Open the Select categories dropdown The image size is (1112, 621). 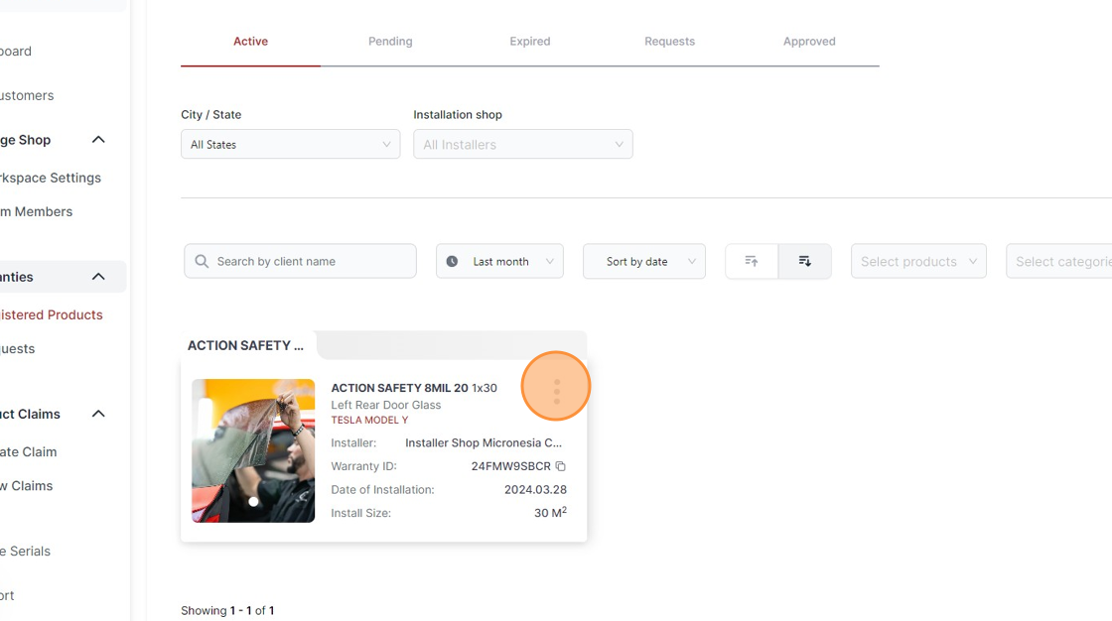coord(1058,261)
